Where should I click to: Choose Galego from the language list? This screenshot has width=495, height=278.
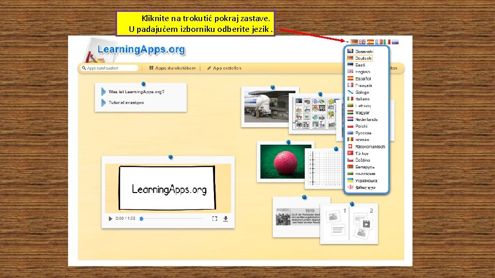(x=358, y=92)
